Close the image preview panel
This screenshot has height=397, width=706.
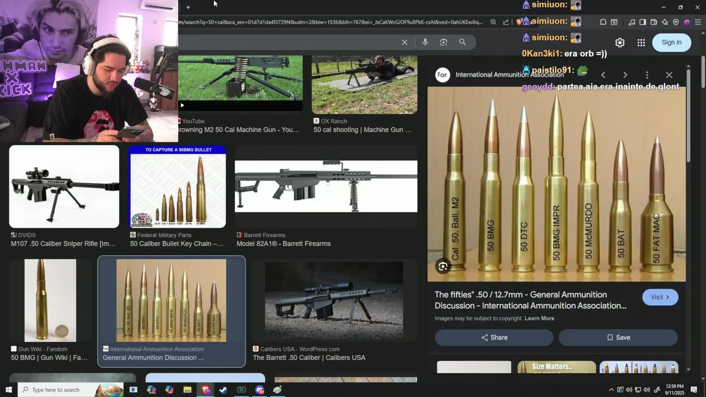pyautogui.click(x=669, y=75)
